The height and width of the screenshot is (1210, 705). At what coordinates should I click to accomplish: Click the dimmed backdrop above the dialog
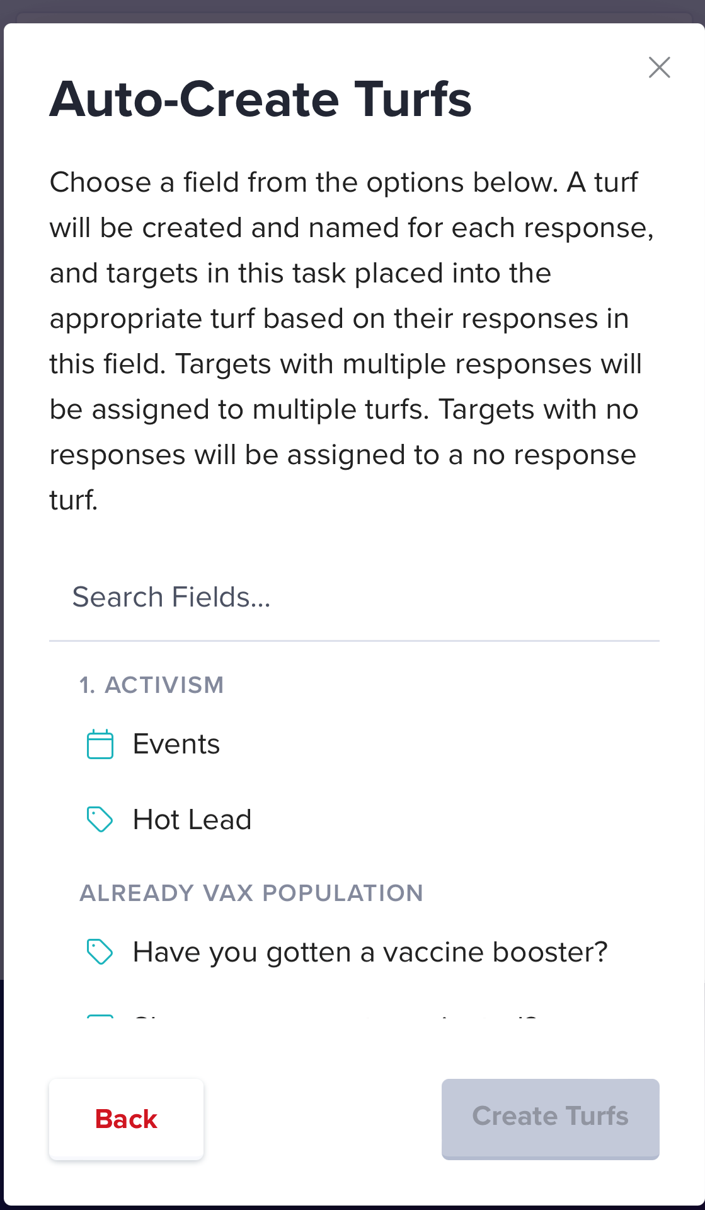coord(353,10)
